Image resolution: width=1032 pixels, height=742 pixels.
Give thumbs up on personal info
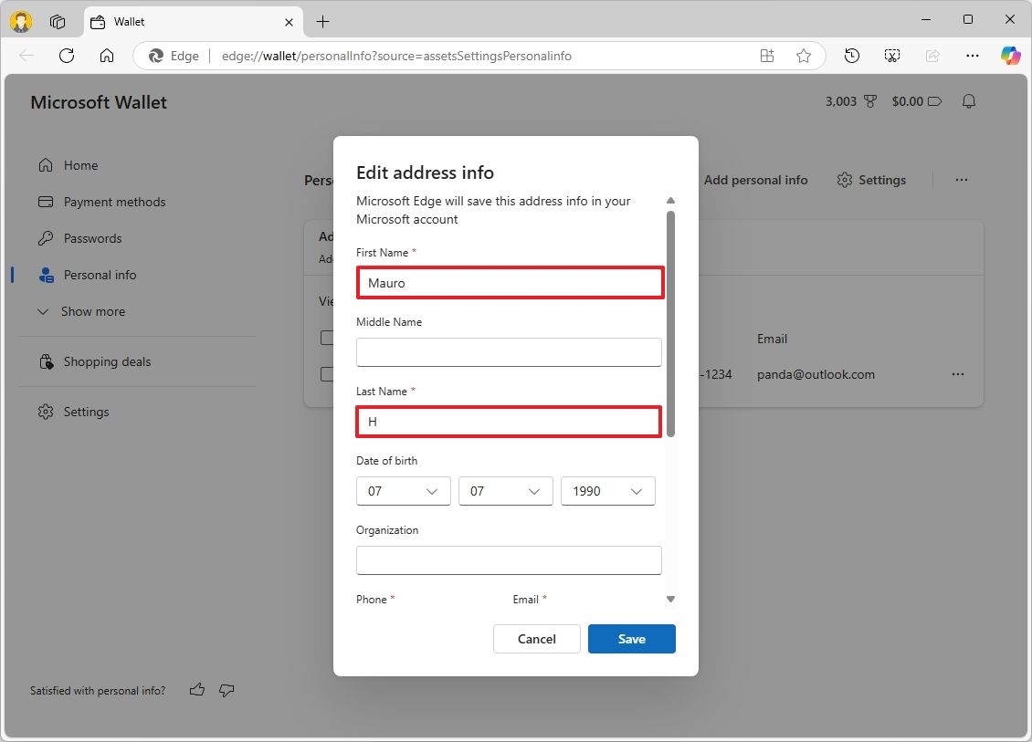point(196,690)
